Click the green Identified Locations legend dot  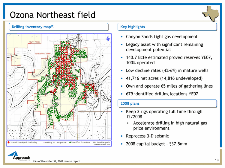(70, 143)
